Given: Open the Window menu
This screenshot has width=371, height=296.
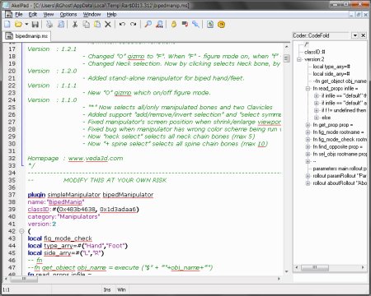Looking at the screenshot, I should pos(92,14).
